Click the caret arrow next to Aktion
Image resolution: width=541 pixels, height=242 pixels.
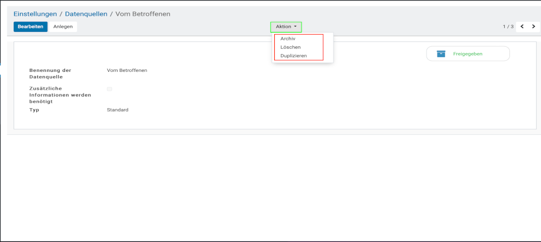click(296, 27)
